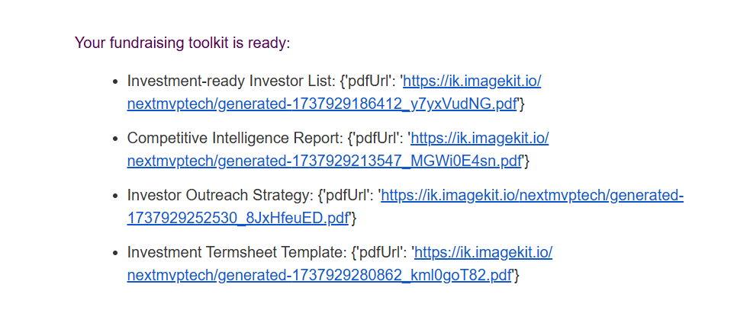Click the ik.imagekit.io URL after Competitive Intelligence Report
The height and width of the screenshot is (310, 737).
click(480, 139)
